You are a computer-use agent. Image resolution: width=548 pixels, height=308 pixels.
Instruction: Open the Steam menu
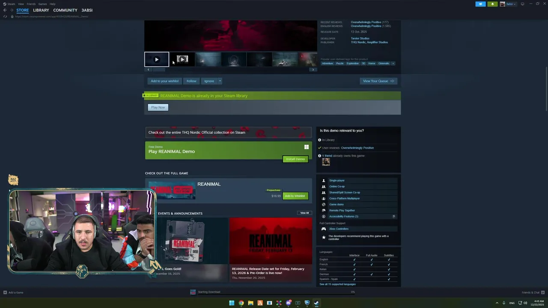(11, 4)
